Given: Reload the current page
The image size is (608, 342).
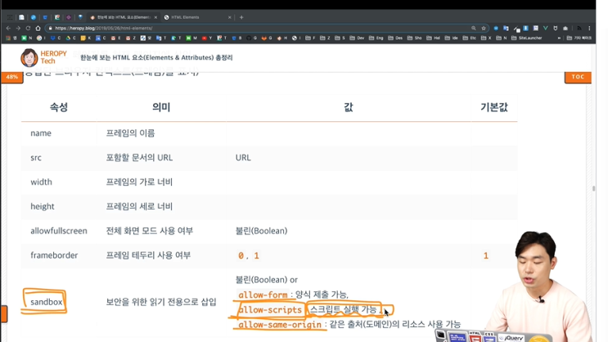Looking at the screenshot, I should (x=28, y=28).
